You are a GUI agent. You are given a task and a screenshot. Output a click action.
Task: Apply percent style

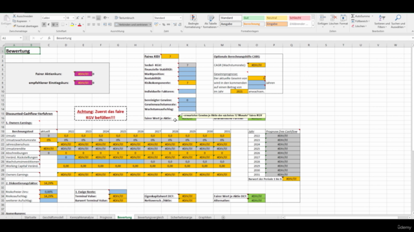(164, 24)
